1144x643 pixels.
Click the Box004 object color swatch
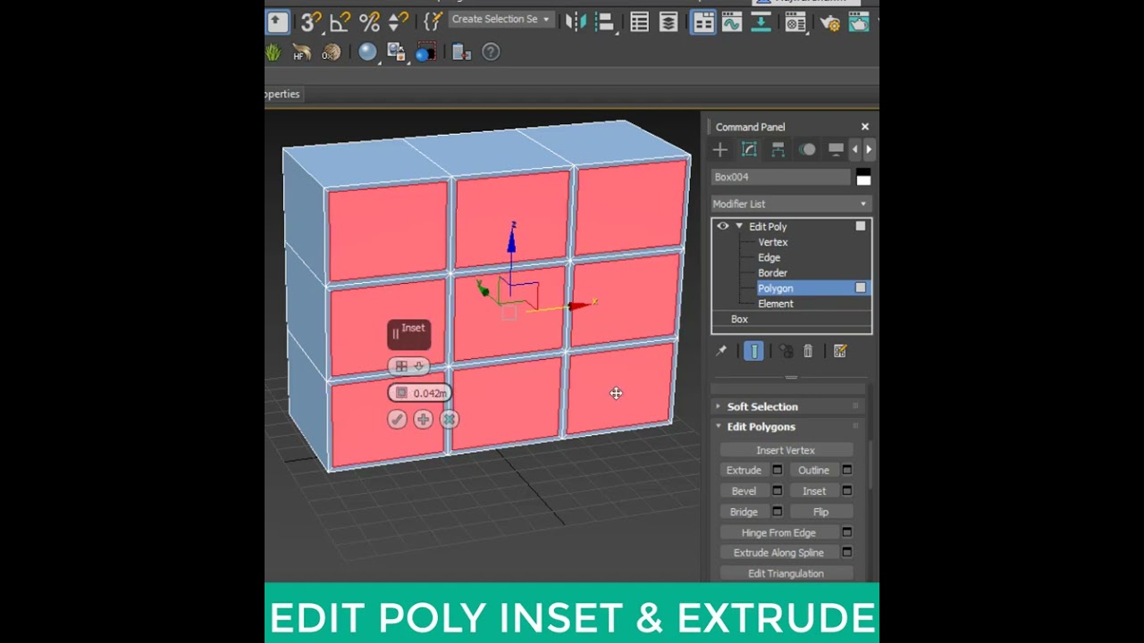coord(863,177)
